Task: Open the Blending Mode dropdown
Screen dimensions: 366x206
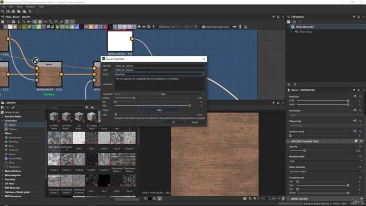Action: pos(326,161)
